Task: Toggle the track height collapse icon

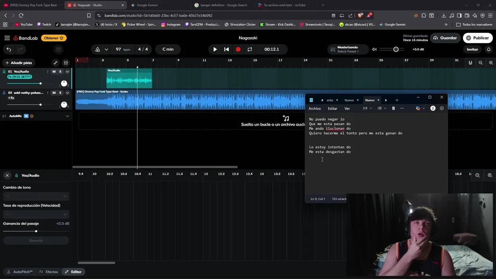Action: pos(66,63)
